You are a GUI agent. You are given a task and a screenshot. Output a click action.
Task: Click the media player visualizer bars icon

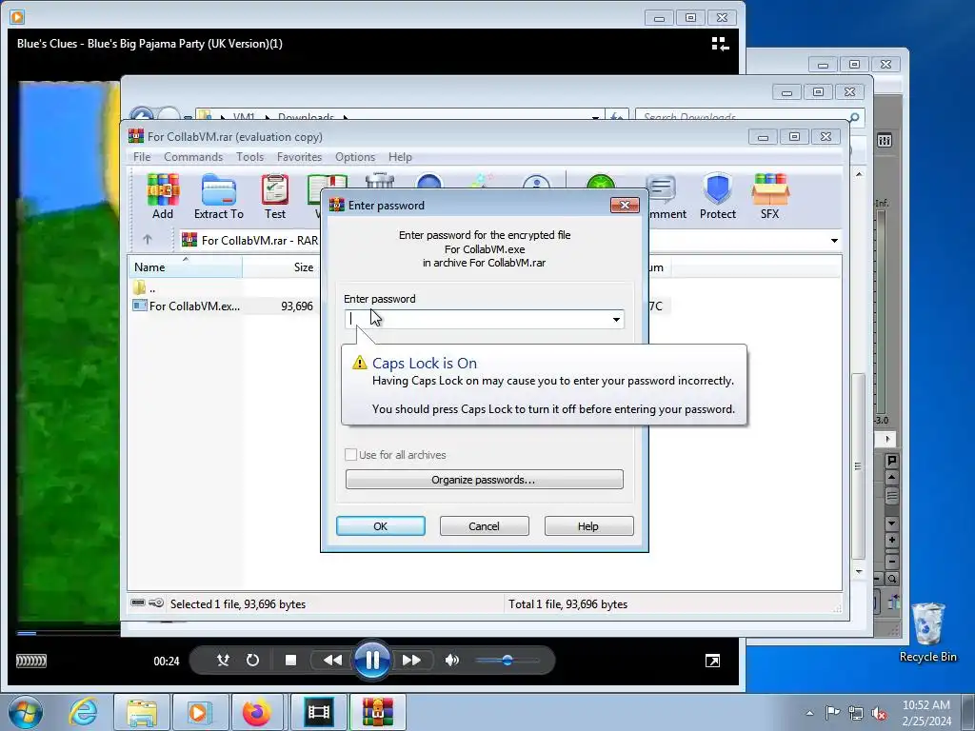point(31,661)
